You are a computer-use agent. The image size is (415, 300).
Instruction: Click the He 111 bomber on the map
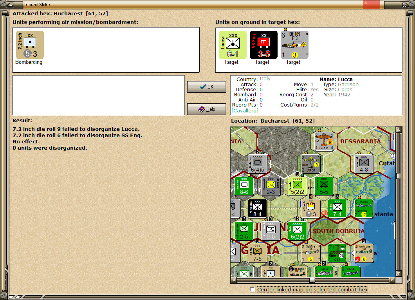pyautogui.click(x=324, y=141)
